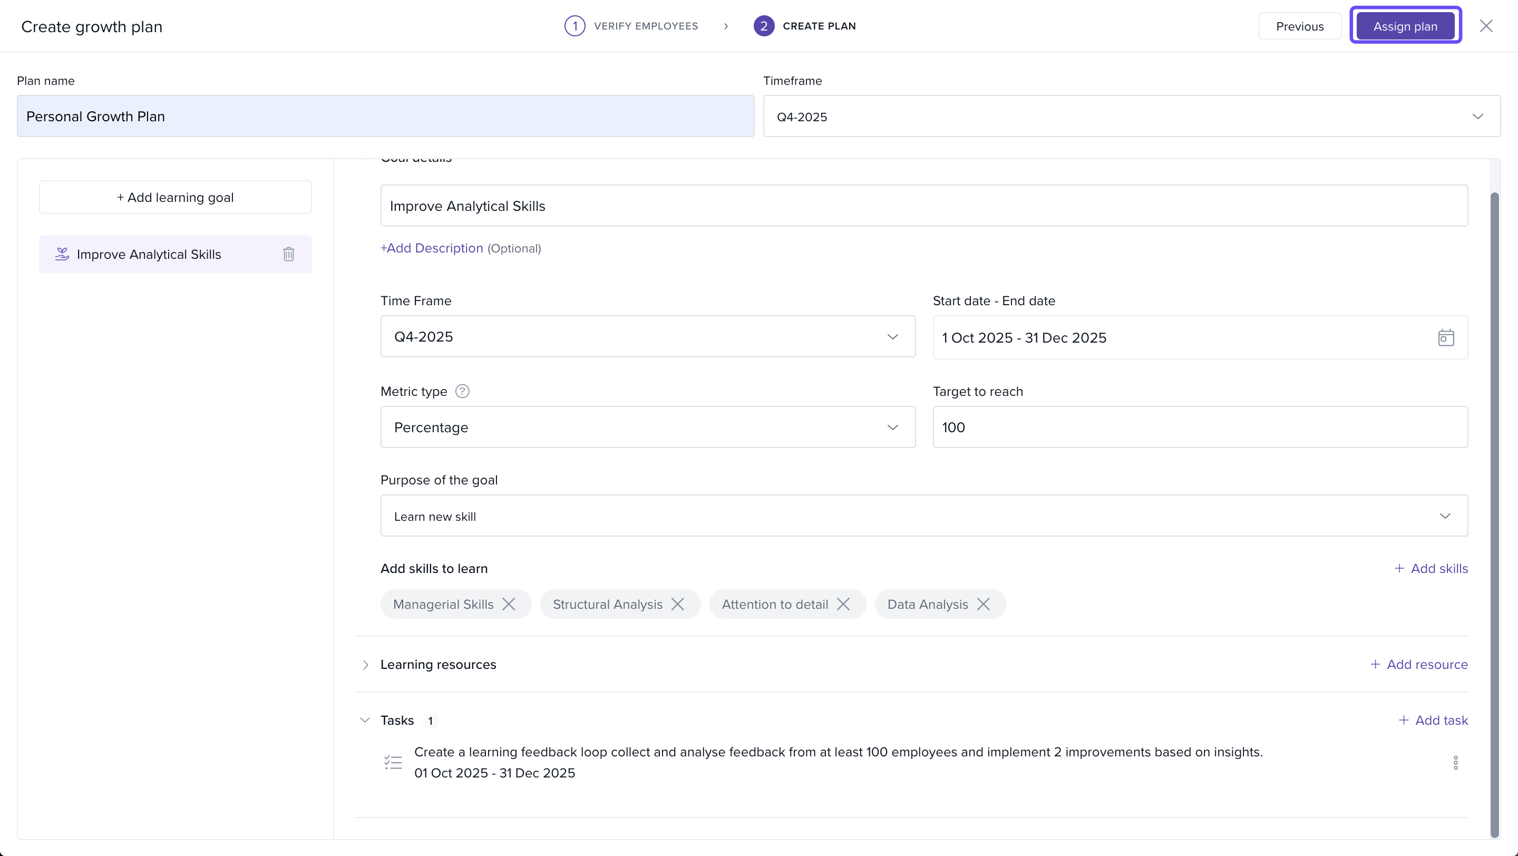
Task: Open Purpose of the goal dropdown
Action: (923, 515)
